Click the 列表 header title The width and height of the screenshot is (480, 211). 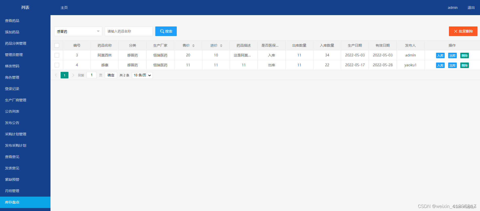(x=25, y=8)
